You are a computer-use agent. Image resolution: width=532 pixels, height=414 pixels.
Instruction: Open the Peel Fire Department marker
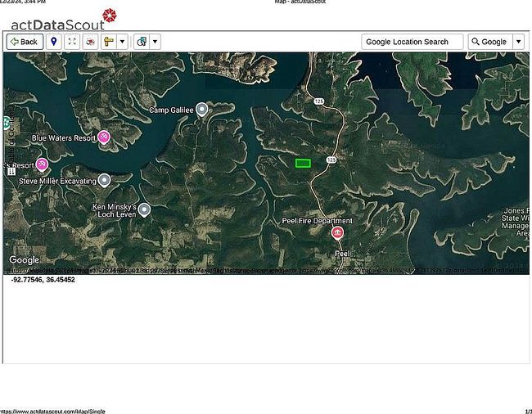(x=337, y=233)
